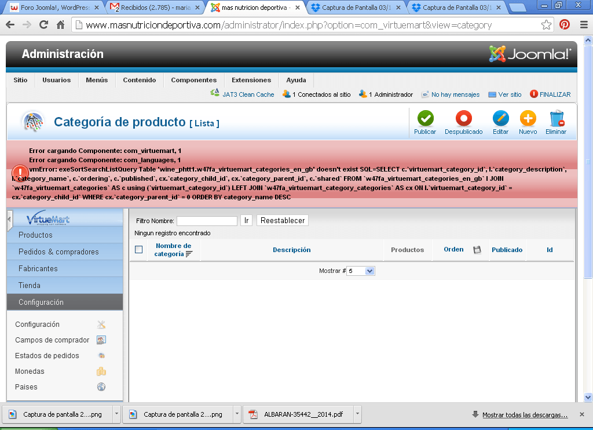The width and height of the screenshot is (593, 430).
Task: Open the Chrome menu button
Action: pyautogui.click(x=584, y=25)
